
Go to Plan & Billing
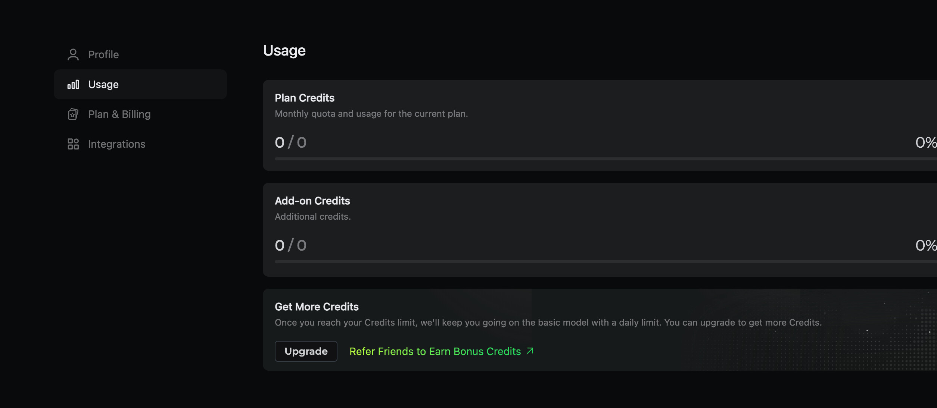119,114
